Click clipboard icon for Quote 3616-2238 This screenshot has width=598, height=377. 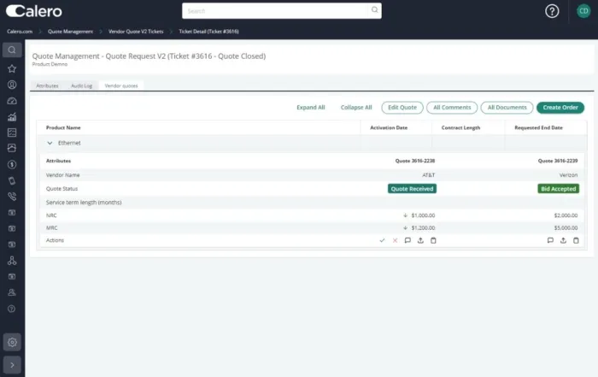[x=433, y=240]
